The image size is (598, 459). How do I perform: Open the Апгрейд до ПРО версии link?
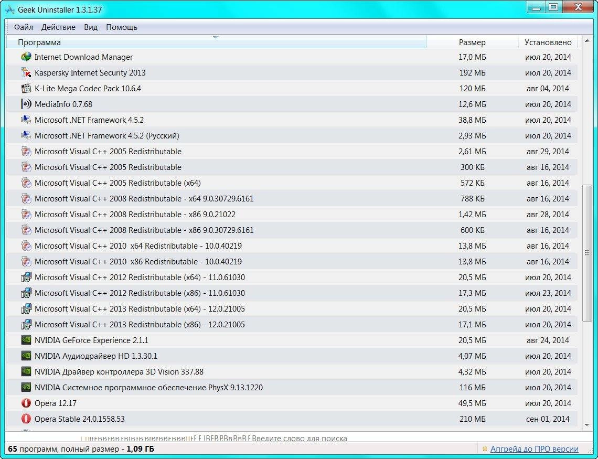coord(535,449)
